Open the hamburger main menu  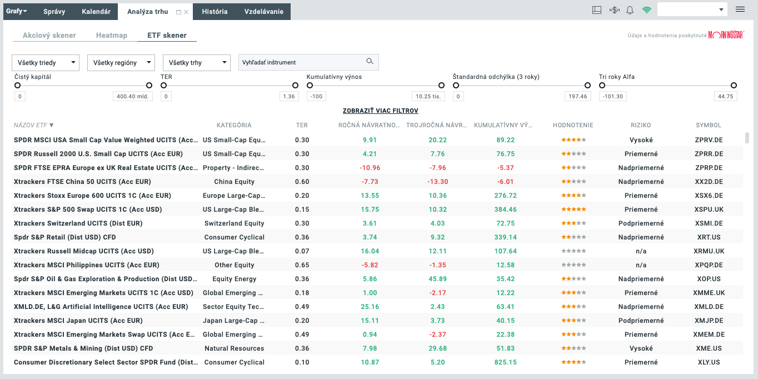(x=740, y=9)
